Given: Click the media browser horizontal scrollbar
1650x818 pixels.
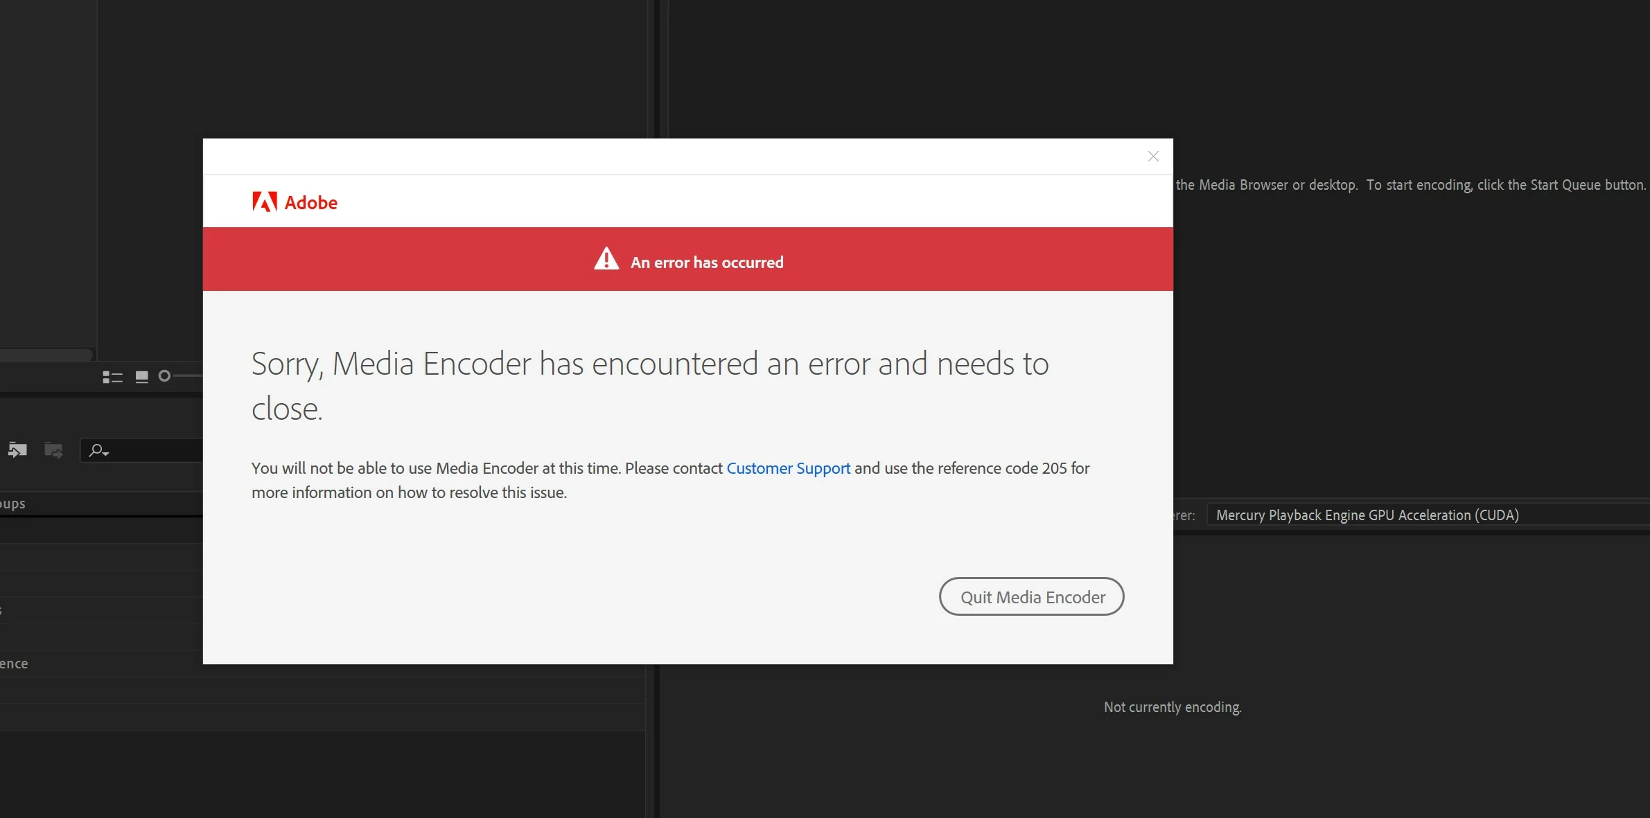Looking at the screenshot, I should pos(46,355).
